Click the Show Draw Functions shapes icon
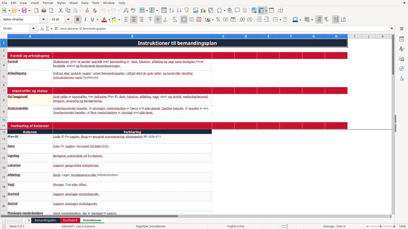The height and width of the screenshot is (229, 408). [x=281, y=11]
